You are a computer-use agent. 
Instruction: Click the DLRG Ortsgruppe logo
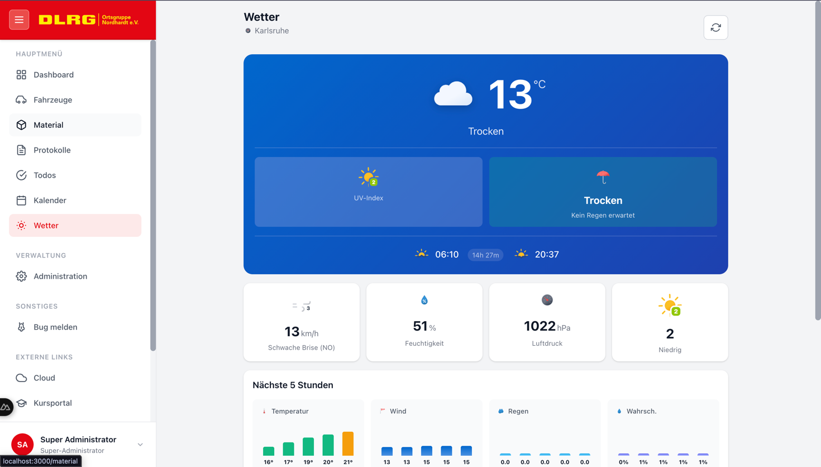coord(89,20)
